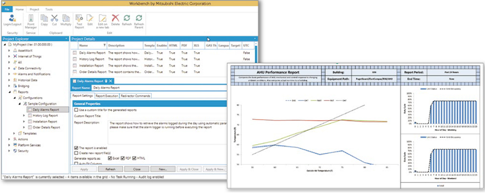Expand the Alarms and Notifications tree node
Screen dimensions: 485x193
click(9, 74)
